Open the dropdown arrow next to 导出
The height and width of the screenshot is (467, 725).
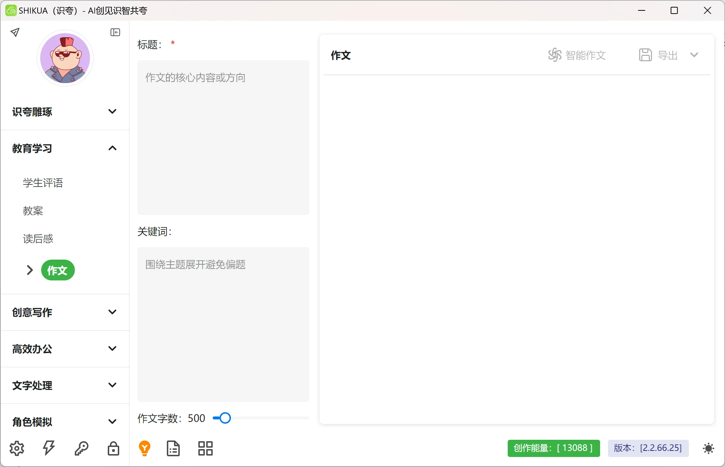pos(694,55)
